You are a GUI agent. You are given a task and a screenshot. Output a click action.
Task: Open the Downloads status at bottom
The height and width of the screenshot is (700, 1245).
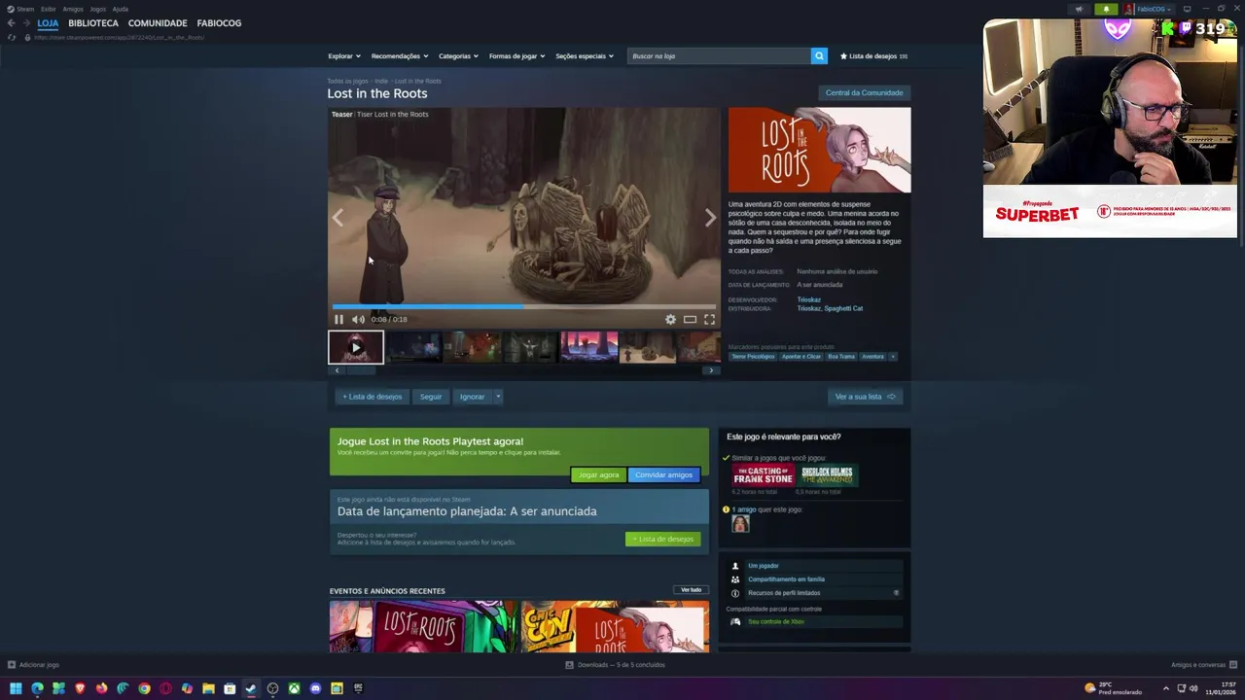coord(616,665)
